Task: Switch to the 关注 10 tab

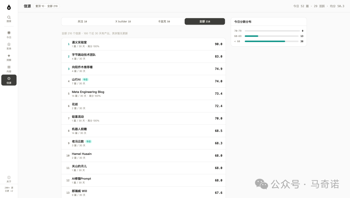Action: 82,21
